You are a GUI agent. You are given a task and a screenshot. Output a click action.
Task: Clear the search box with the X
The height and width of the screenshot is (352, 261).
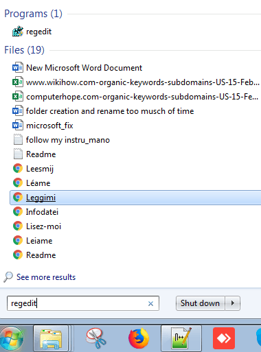150,304
